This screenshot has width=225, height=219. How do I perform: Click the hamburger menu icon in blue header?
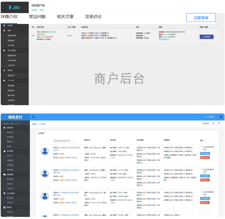click(x=33, y=117)
